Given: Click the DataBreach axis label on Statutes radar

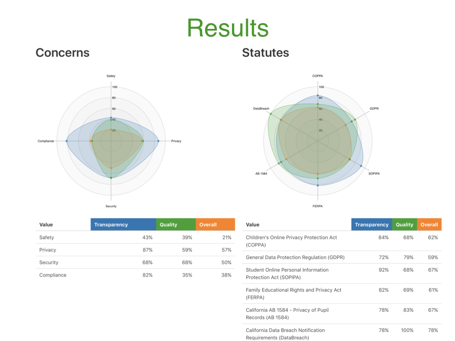Looking at the screenshot, I should tap(261, 109).
